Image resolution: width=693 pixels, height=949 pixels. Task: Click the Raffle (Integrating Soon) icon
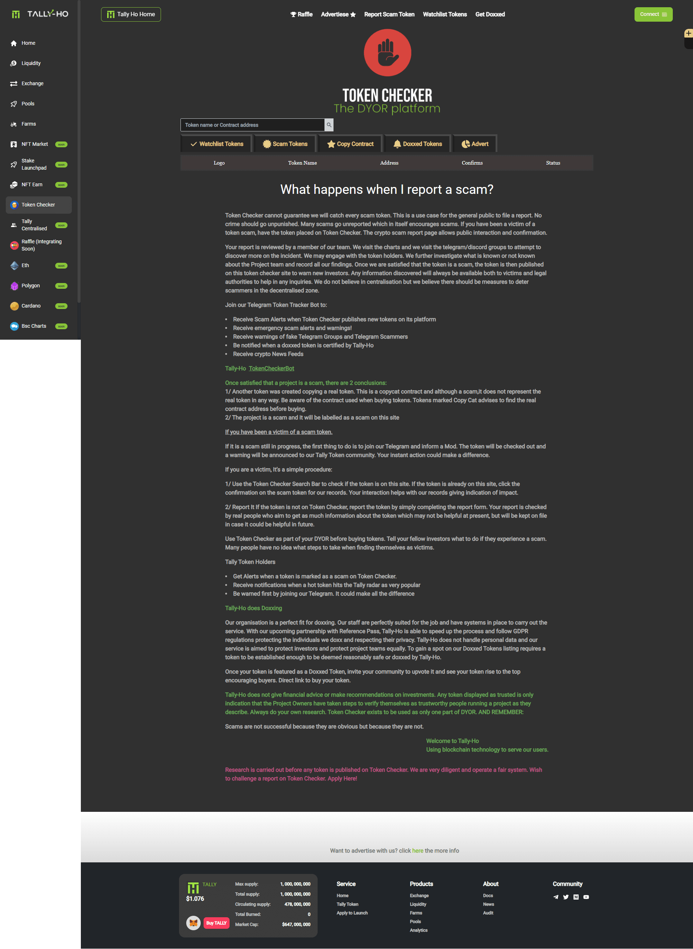(x=14, y=245)
